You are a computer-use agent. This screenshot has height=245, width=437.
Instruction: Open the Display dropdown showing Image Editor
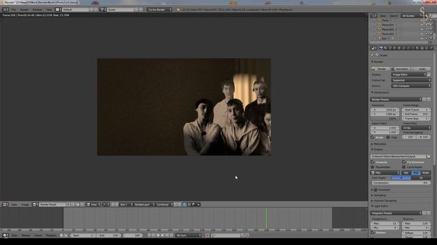pos(409,74)
